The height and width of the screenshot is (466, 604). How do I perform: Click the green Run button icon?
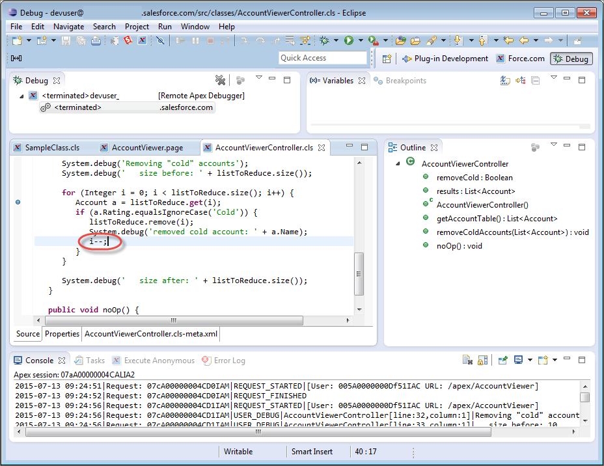click(349, 40)
